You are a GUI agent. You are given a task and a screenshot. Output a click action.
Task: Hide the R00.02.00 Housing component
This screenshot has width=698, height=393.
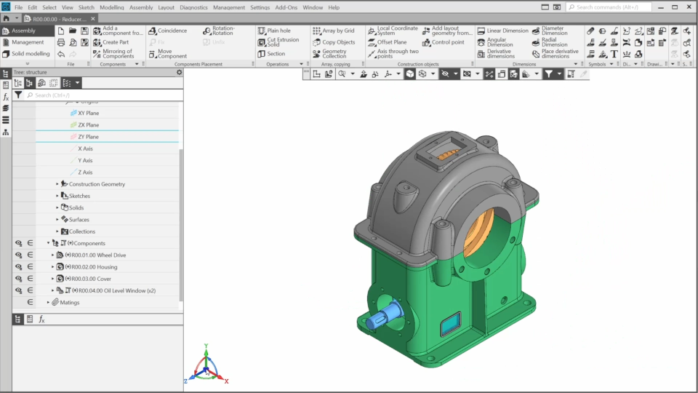18,267
